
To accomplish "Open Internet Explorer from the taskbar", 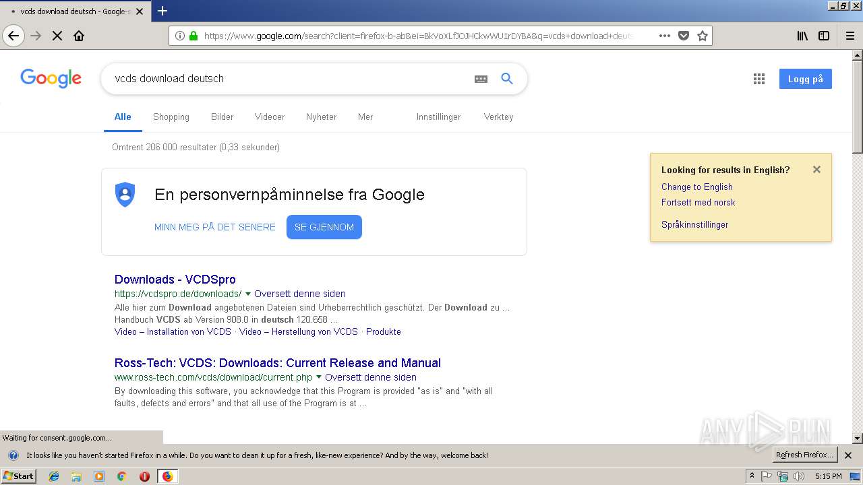I will (54, 476).
